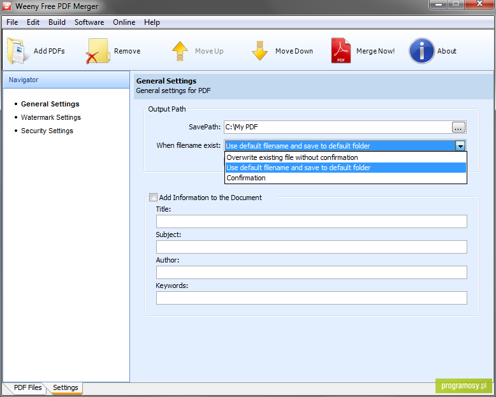Screen dimensions: 496x397
Task: Minimize the Weeny Free PDF Merger window
Action: pyautogui.click(x=439, y=4)
